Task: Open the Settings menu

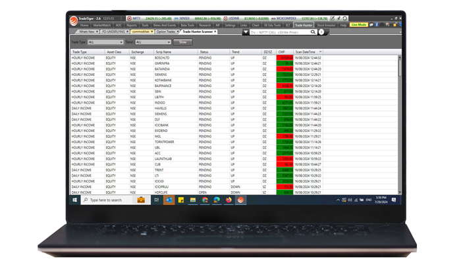Action: tap(230, 25)
